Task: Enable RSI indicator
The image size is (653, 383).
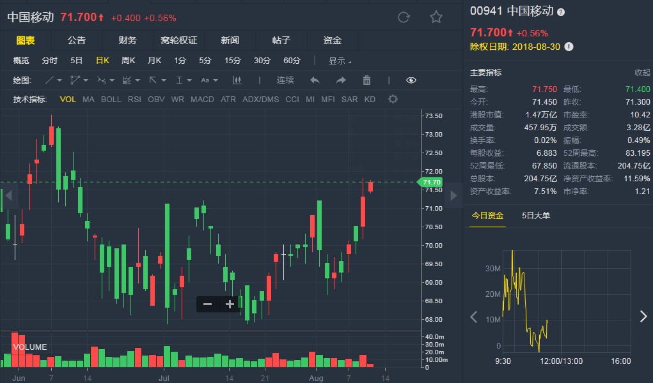Action: [134, 100]
